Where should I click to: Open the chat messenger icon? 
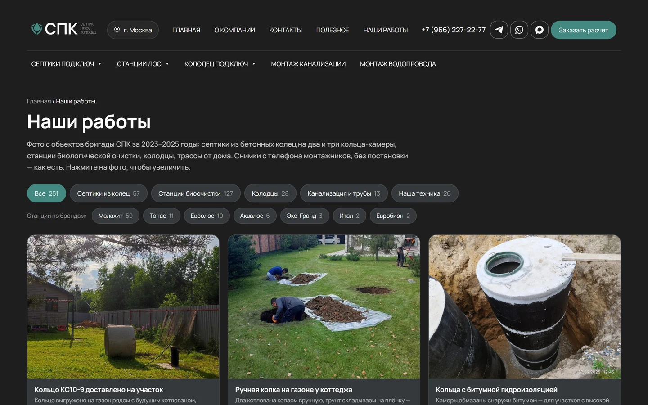pyautogui.click(x=540, y=30)
